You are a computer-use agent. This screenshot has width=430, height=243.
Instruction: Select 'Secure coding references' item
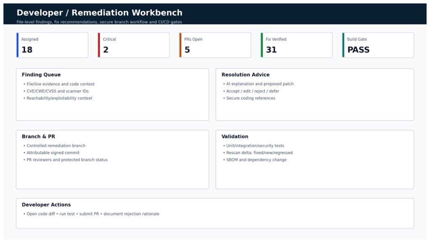pos(251,98)
